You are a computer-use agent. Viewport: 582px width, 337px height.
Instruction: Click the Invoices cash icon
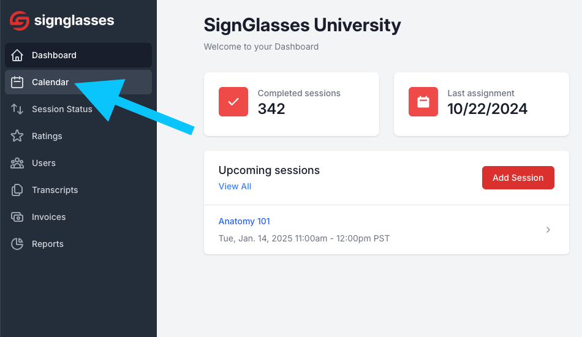17,217
